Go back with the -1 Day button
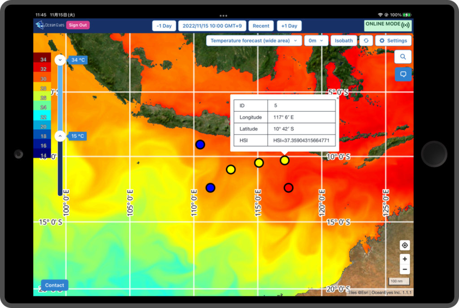The width and height of the screenshot is (459, 308). pos(164,26)
